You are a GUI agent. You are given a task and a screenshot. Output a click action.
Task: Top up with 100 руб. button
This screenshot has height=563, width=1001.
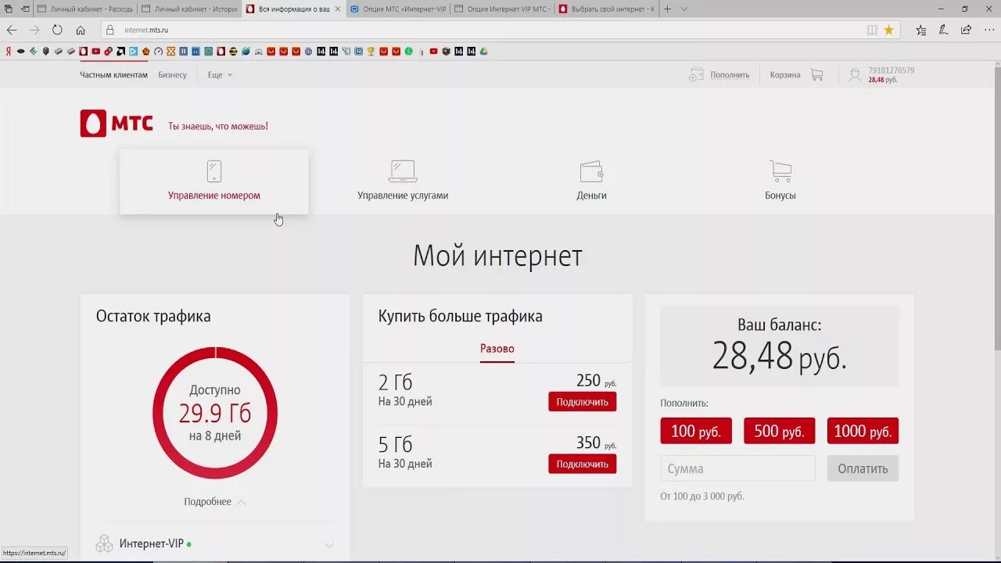point(696,431)
